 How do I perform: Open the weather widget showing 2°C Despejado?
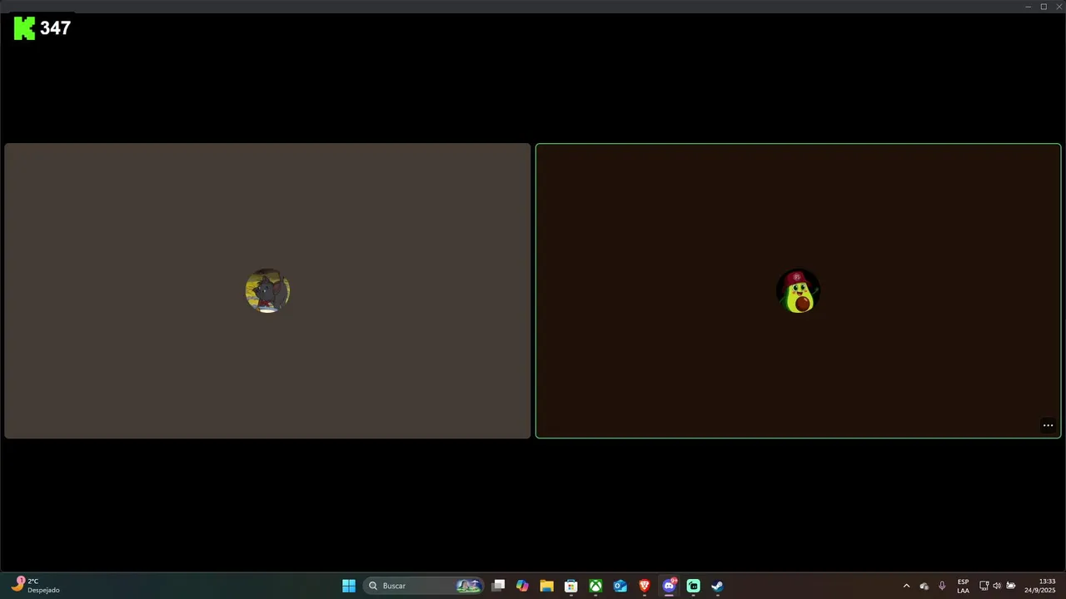coord(35,586)
